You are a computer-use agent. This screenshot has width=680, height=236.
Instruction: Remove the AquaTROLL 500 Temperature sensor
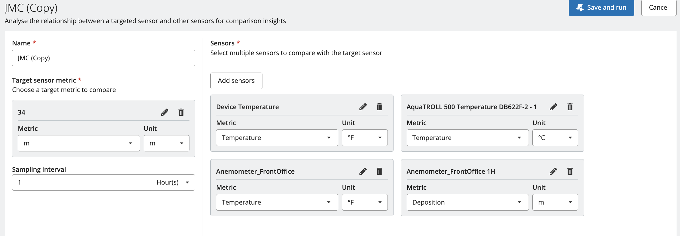pyautogui.click(x=570, y=107)
